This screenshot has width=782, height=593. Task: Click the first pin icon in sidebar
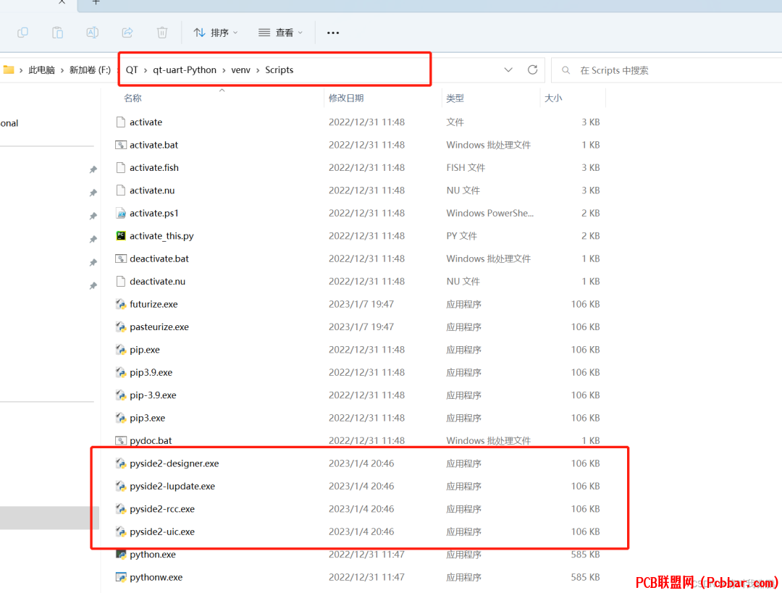tap(93, 170)
